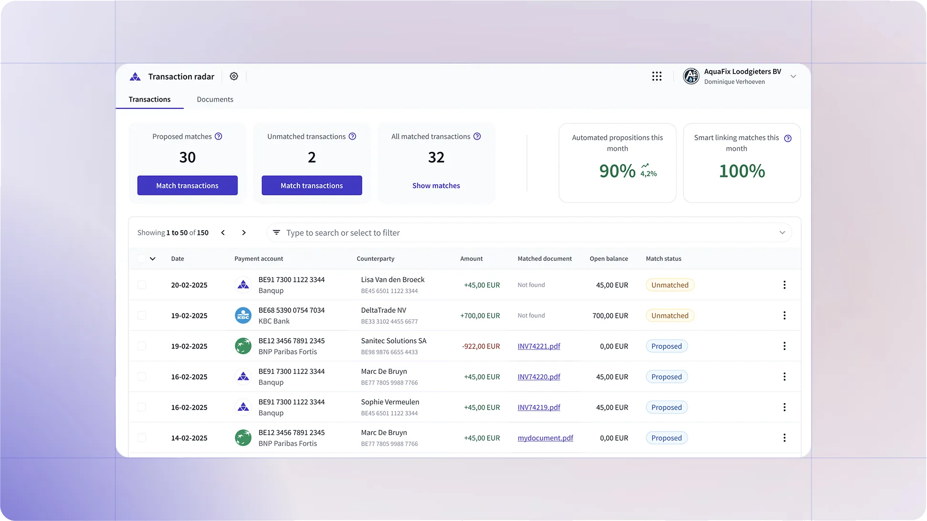Click the Transaction radar triangle logo
The width and height of the screenshot is (927, 521).
135,76
